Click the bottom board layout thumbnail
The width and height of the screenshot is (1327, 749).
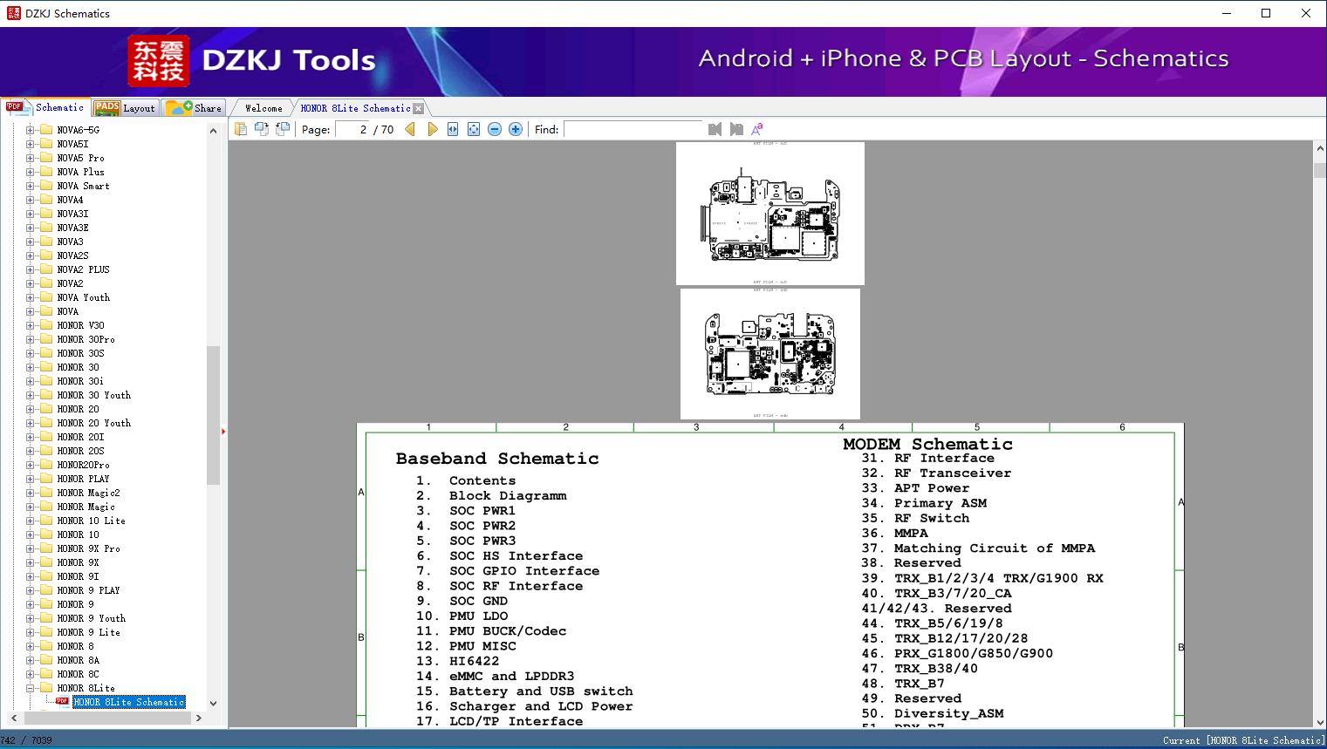(770, 354)
